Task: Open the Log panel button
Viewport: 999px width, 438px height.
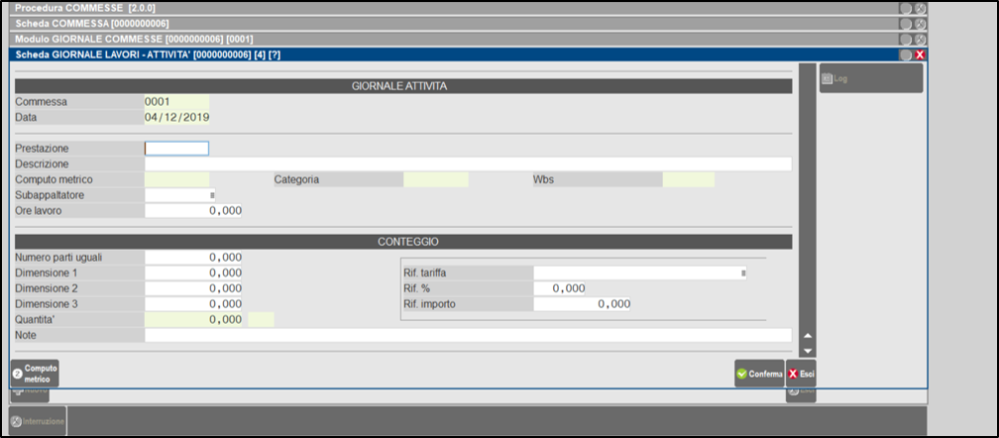Action: [870, 78]
